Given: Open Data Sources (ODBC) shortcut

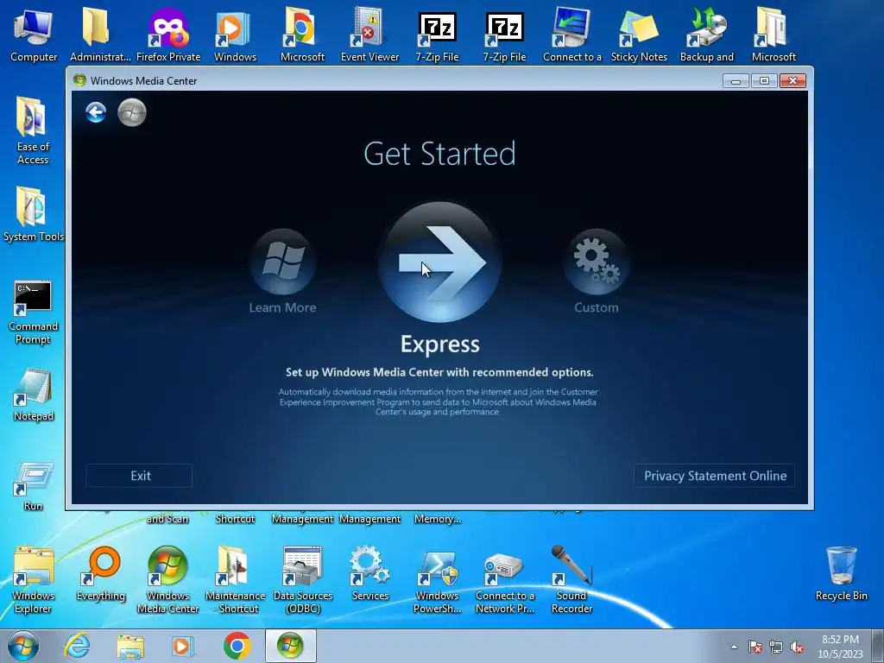Looking at the screenshot, I should pyautogui.click(x=303, y=580).
